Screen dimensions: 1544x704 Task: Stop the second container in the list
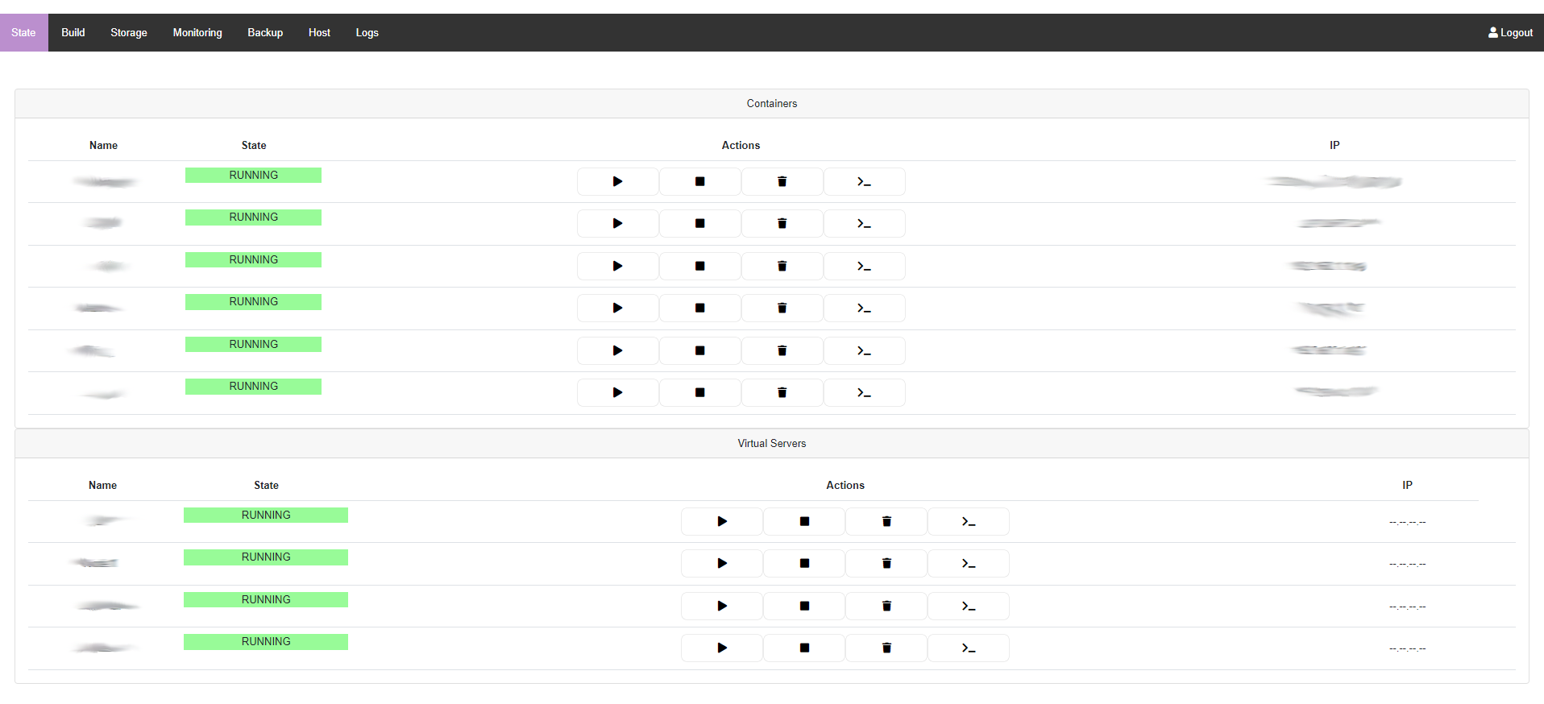tap(699, 223)
